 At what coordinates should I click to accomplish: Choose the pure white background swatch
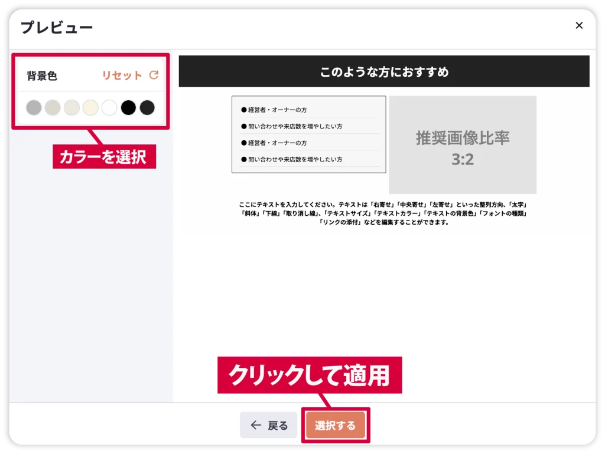(109, 107)
